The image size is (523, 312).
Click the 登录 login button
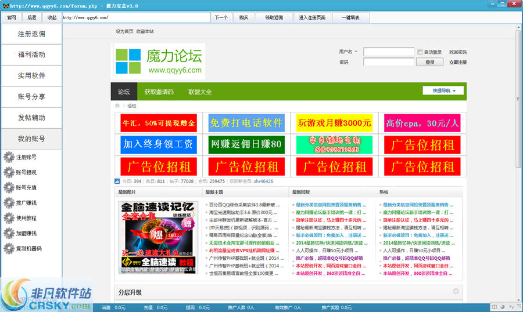click(x=430, y=62)
